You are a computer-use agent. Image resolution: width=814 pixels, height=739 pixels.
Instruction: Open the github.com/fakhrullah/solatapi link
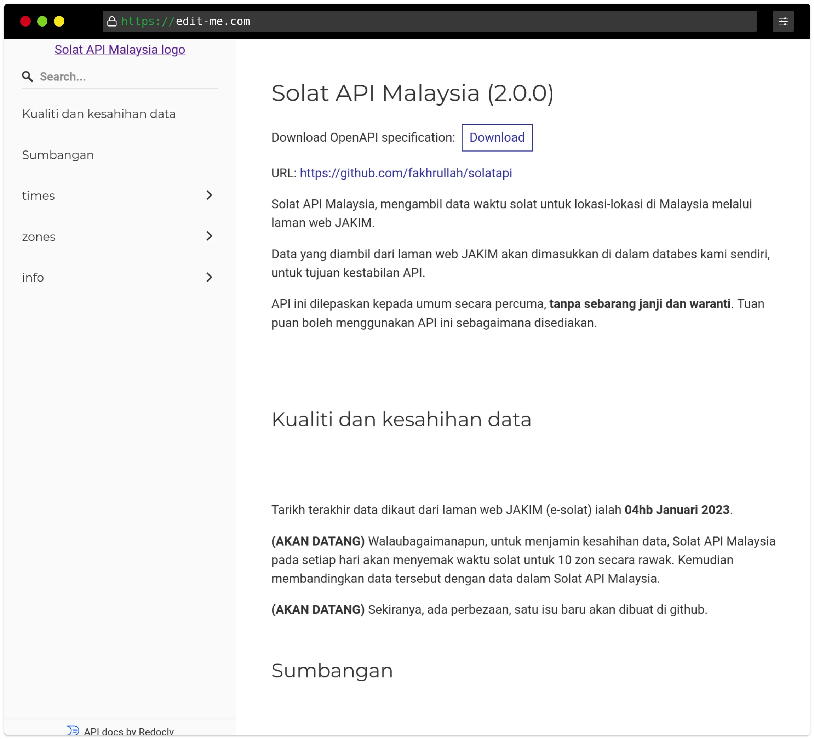click(406, 173)
